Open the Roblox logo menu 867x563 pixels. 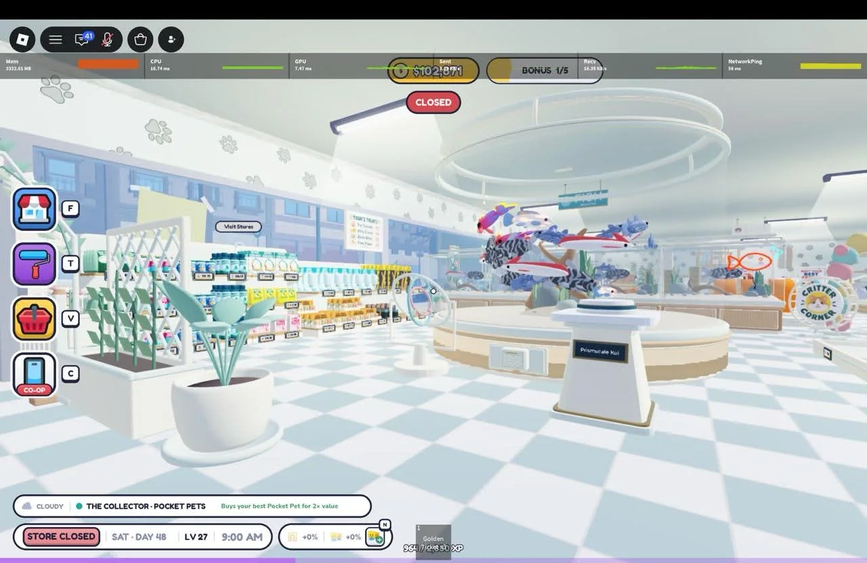click(22, 39)
